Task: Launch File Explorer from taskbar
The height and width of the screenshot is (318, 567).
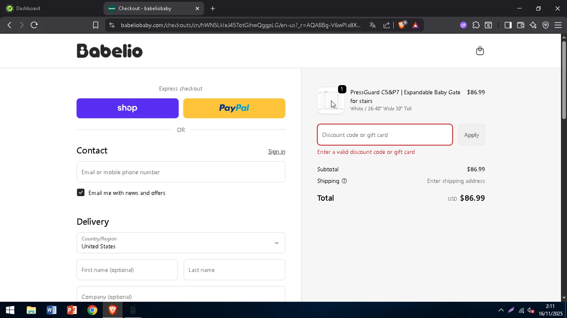Action: tap(31, 310)
